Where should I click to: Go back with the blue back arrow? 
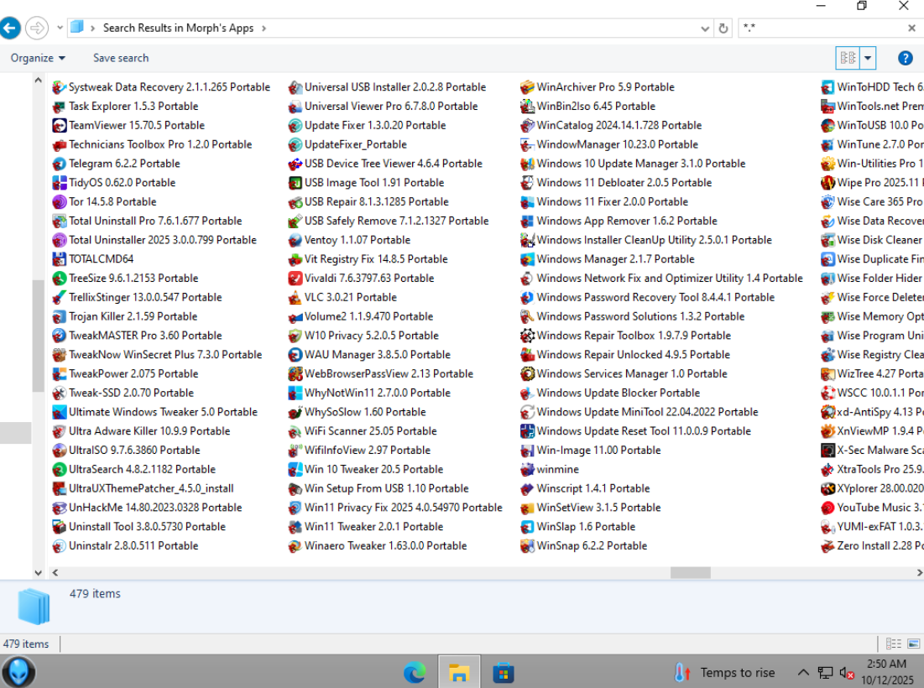10,28
